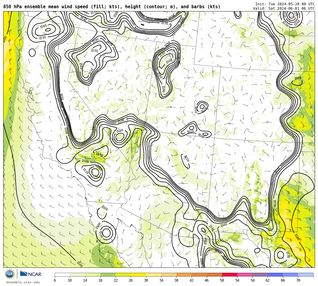Viewport: 318px width, 286px height.
Task: Click the colorbar tick label 42
Action: pos(192,280)
